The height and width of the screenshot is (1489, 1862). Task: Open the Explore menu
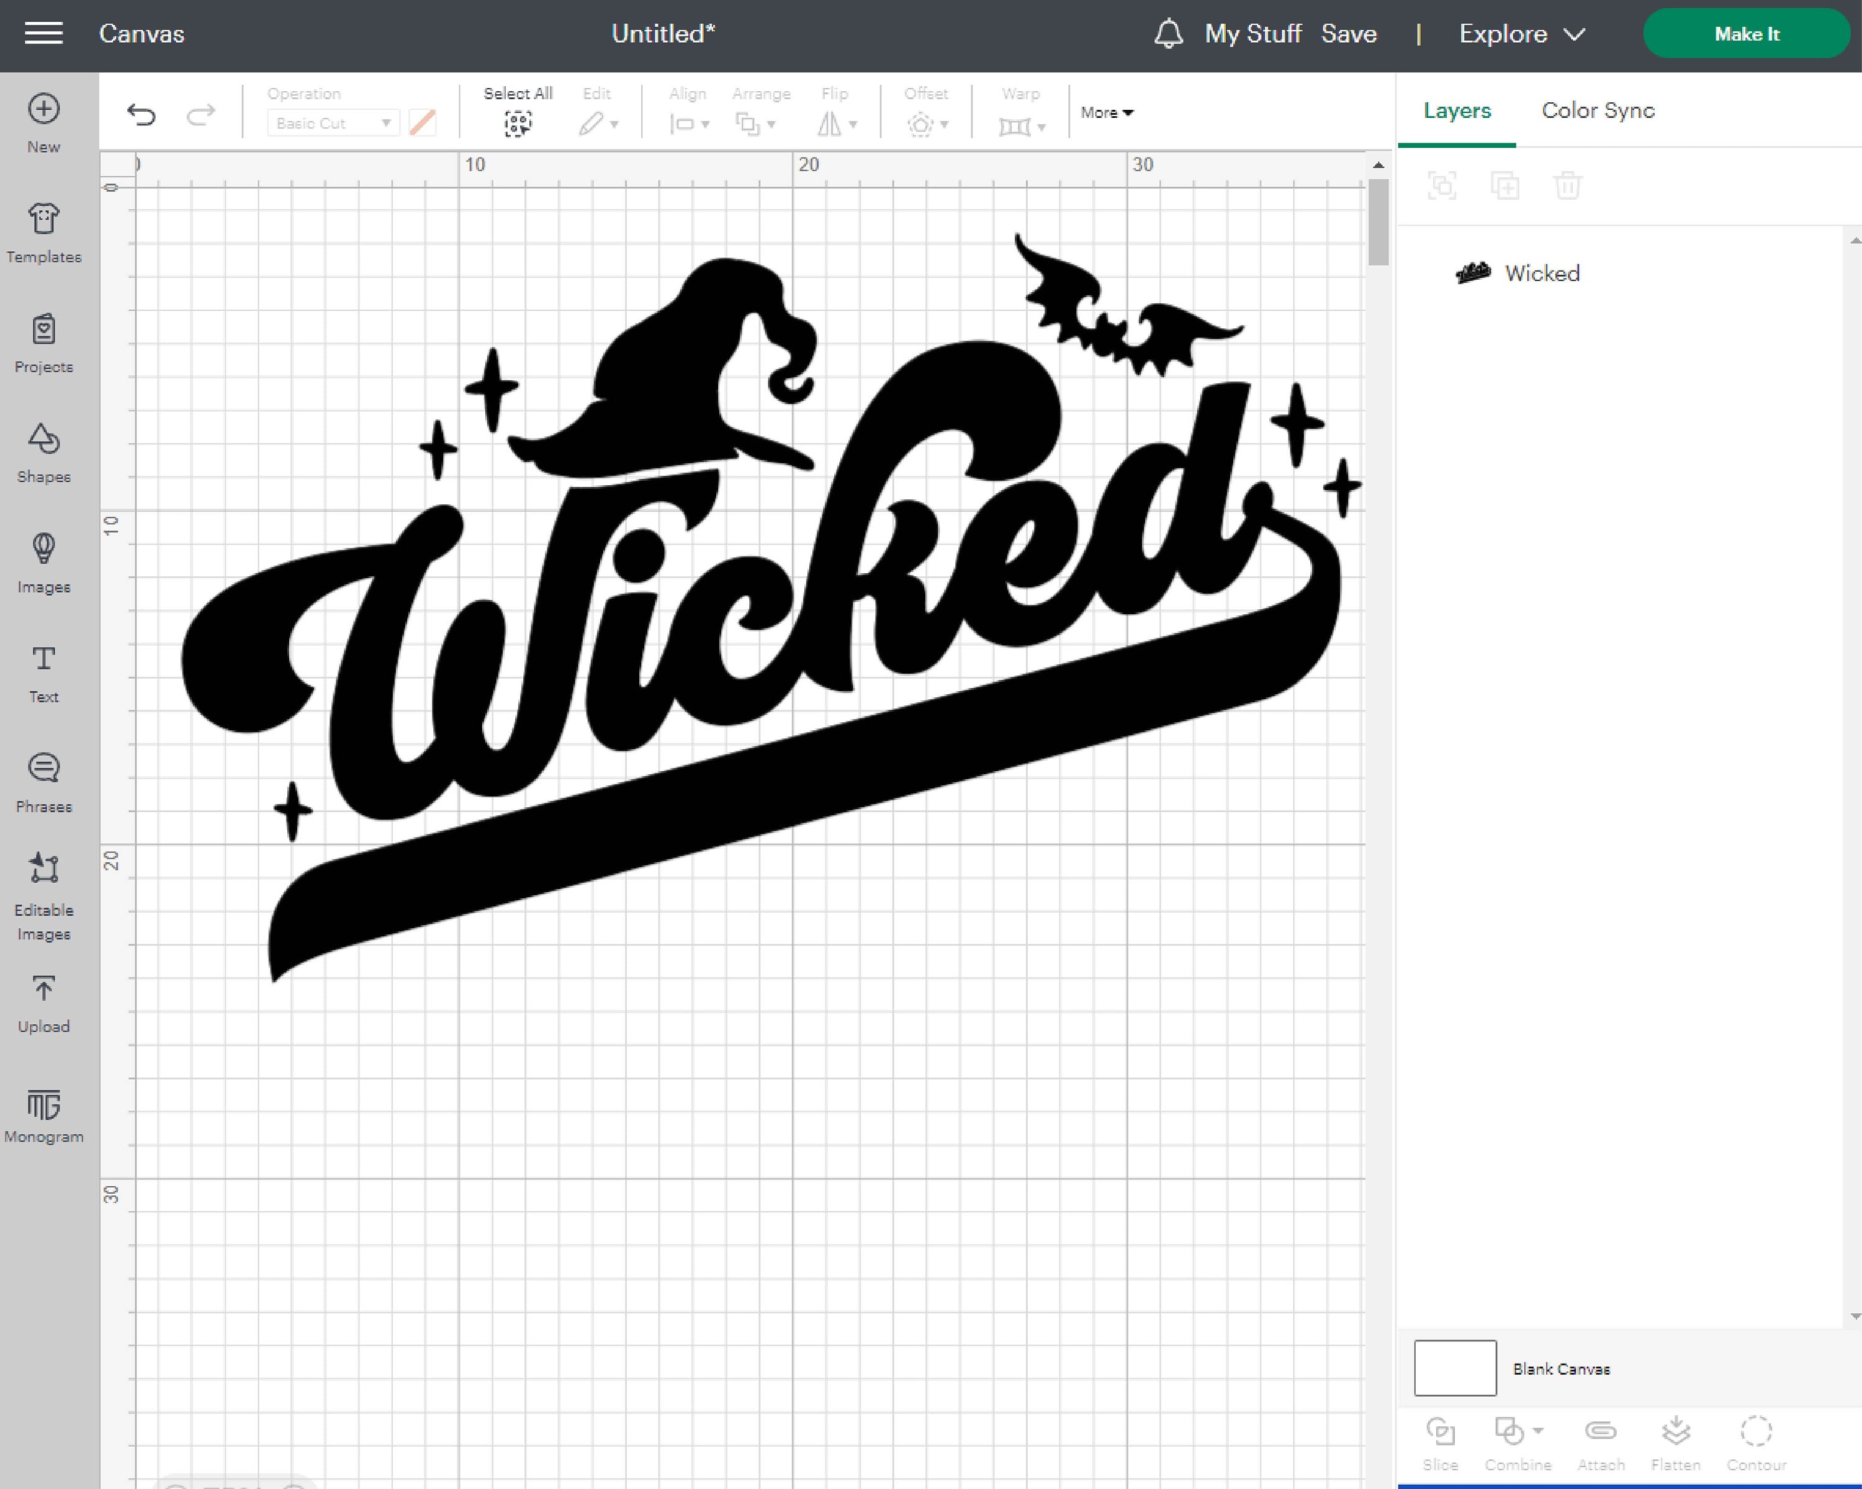[x=1522, y=34]
